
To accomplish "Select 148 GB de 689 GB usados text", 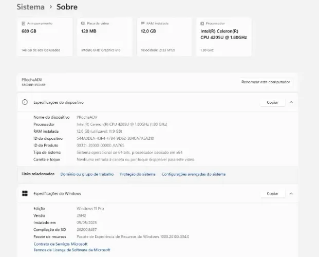I will coord(41,50).
